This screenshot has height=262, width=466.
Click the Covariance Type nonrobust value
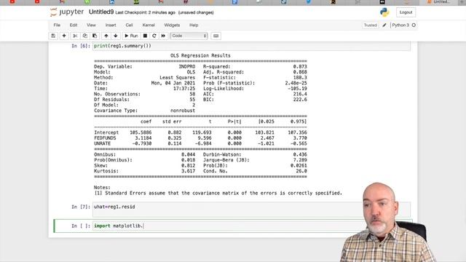pyautogui.click(x=183, y=111)
